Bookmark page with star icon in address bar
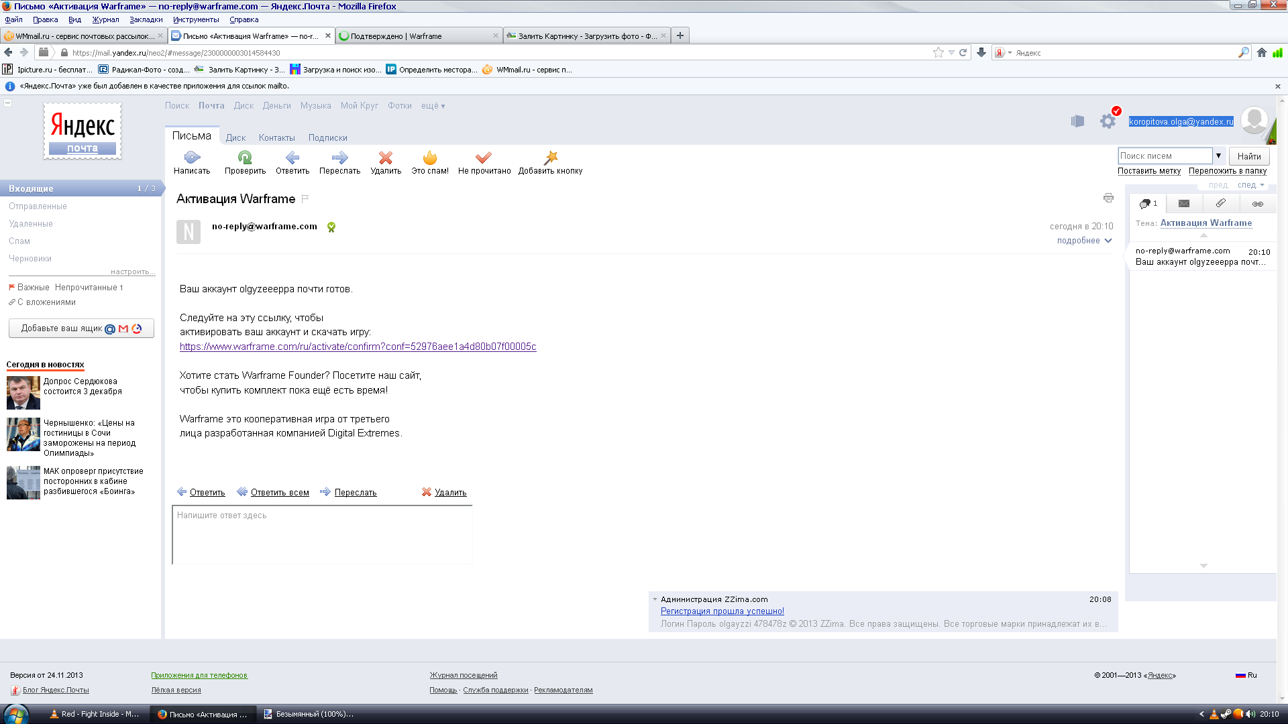1288x724 pixels. [x=938, y=52]
